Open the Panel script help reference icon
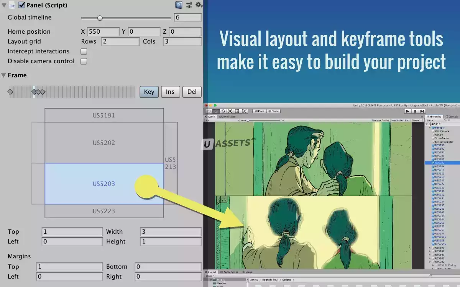This screenshot has height=287, width=460. (x=179, y=5)
